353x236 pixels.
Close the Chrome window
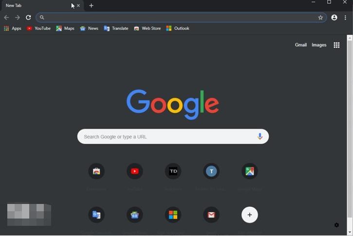click(345, 2)
